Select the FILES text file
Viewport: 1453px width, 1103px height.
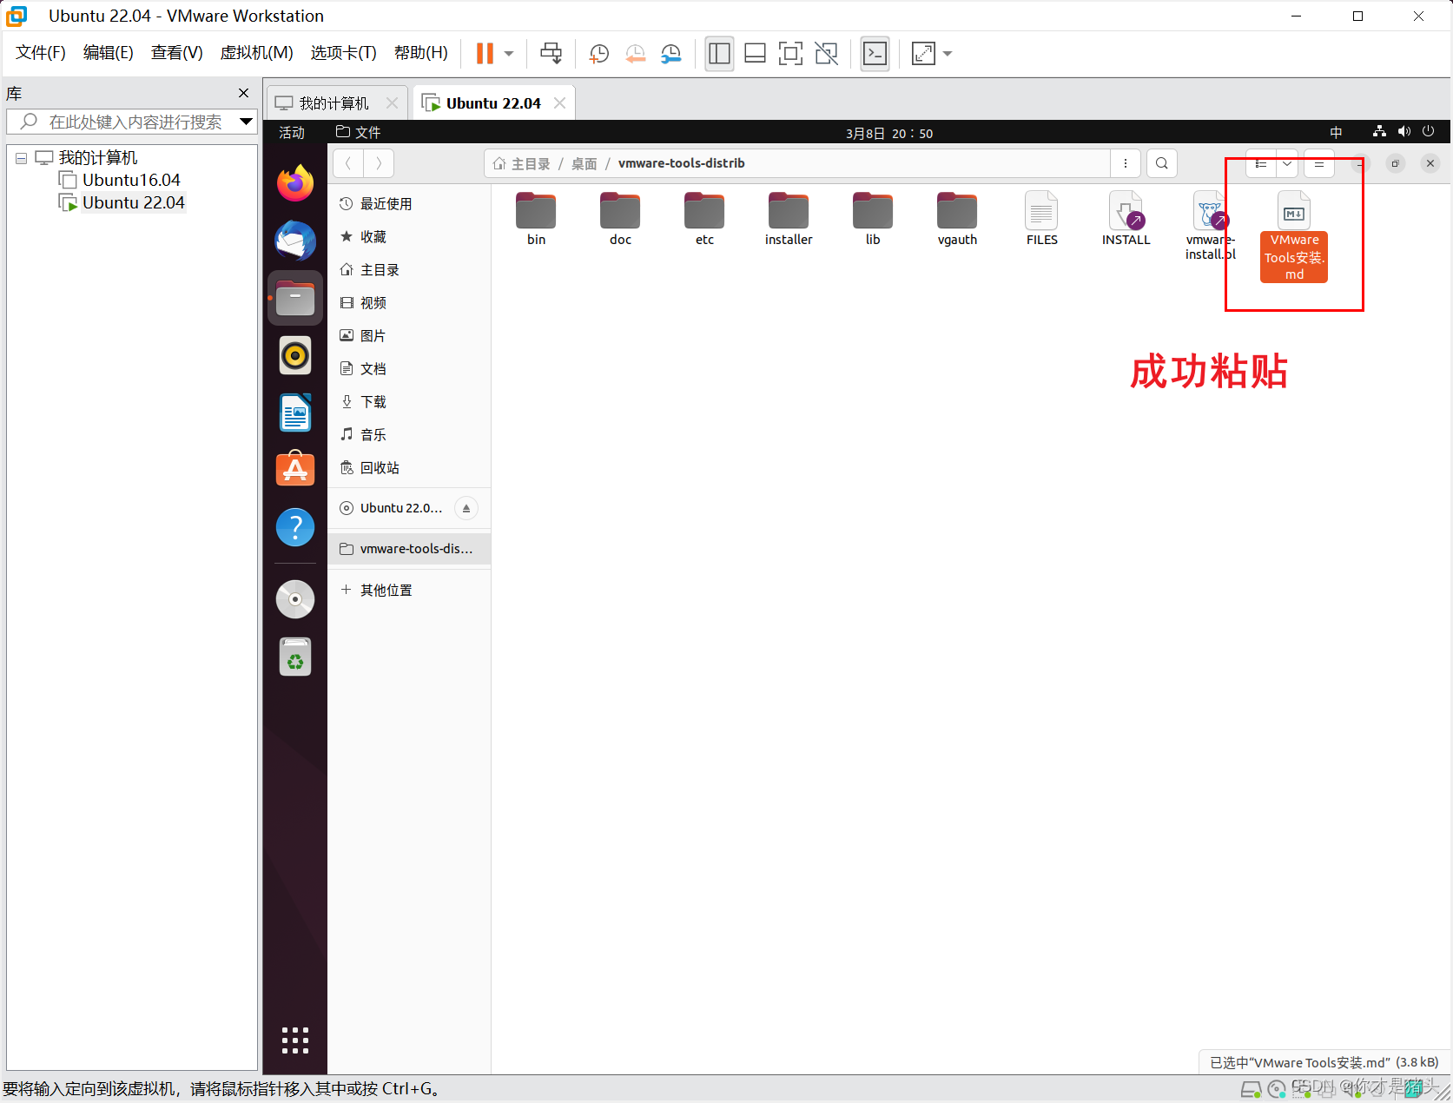1041,219
